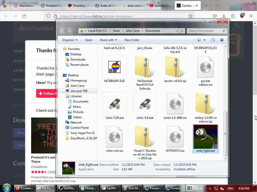Select the otvdm-v0.9.0.zip archive icon
The image size is (257, 192).
coord(175,67)
